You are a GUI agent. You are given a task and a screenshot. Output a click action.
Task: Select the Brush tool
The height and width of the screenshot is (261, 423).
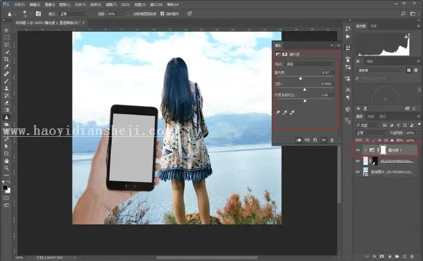coord(6,81)
